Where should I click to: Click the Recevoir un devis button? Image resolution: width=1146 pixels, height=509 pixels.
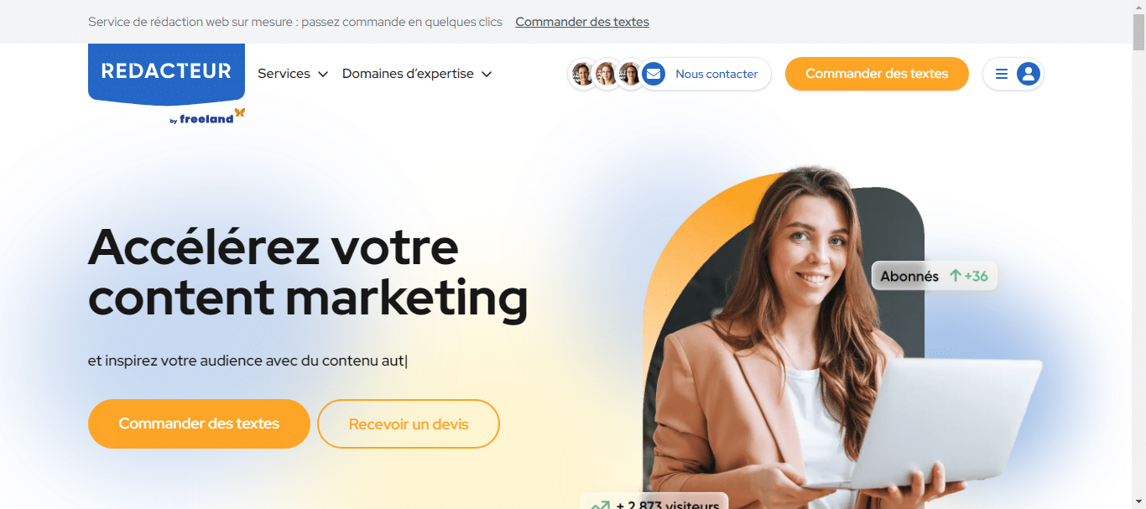409,423
